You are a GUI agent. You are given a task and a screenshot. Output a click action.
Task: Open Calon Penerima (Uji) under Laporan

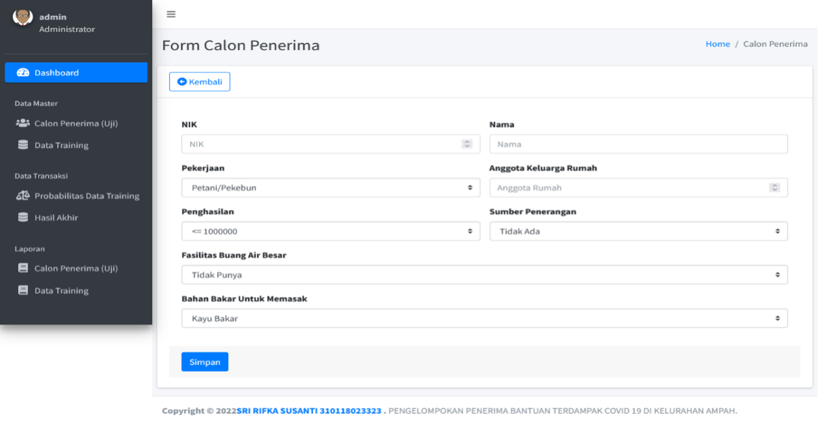click(x=76, y=268)
